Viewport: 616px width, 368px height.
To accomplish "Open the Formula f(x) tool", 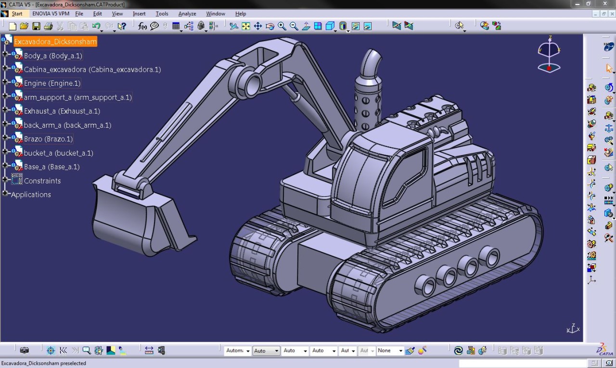I will pyautogui.click(x=142, y=26).
